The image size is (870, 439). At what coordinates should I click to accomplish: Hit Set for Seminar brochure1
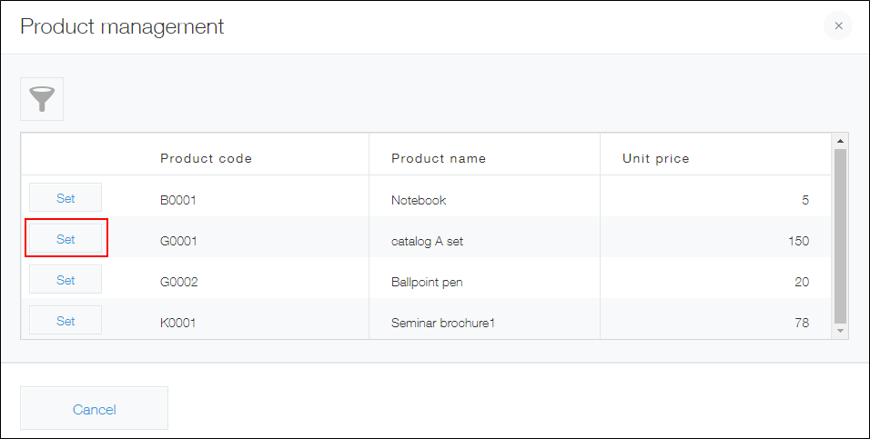(66, 321)
